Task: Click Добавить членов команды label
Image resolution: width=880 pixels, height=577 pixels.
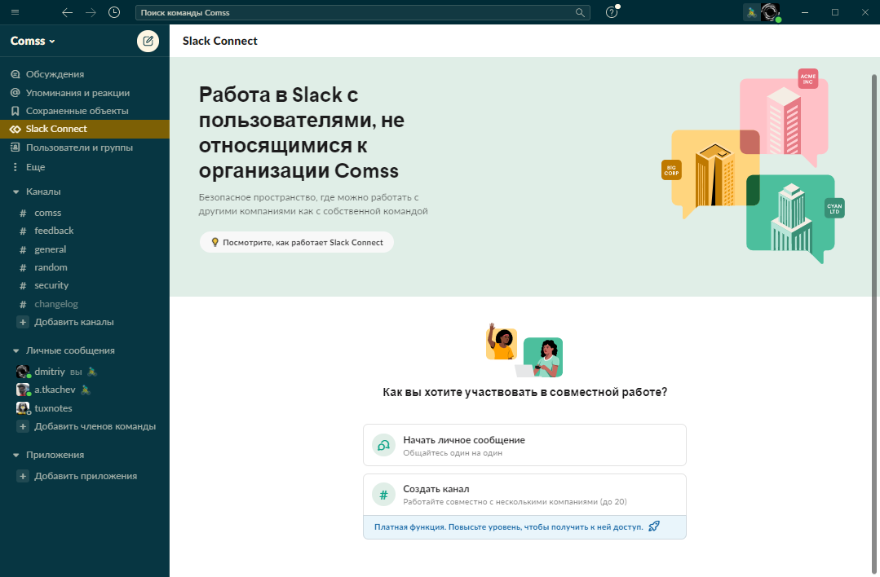Action: coord(95,426)
